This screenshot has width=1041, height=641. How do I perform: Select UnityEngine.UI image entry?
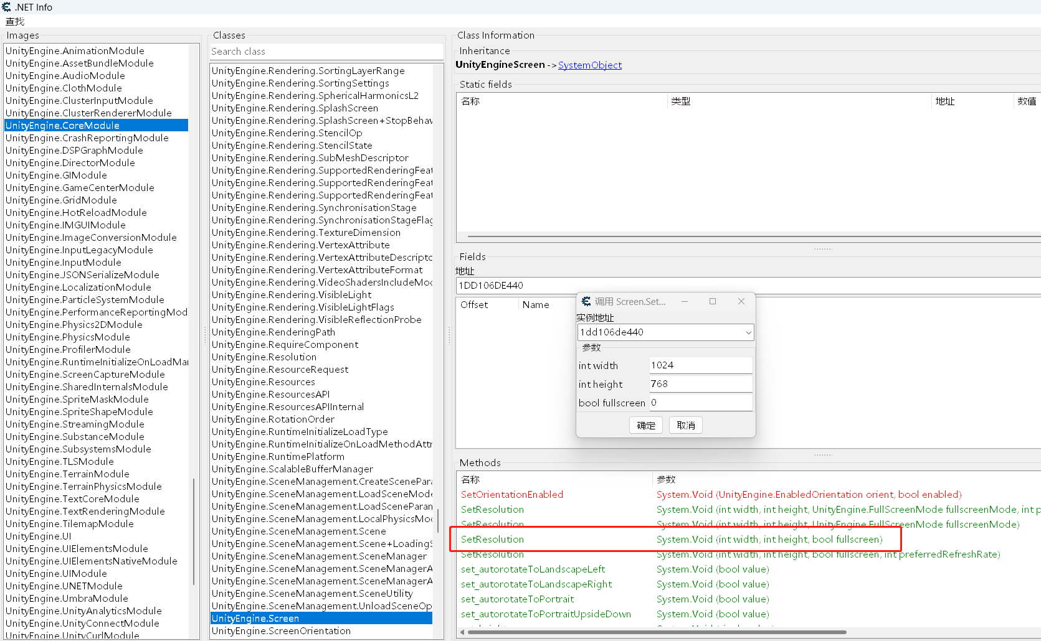(x=39, y=536)
